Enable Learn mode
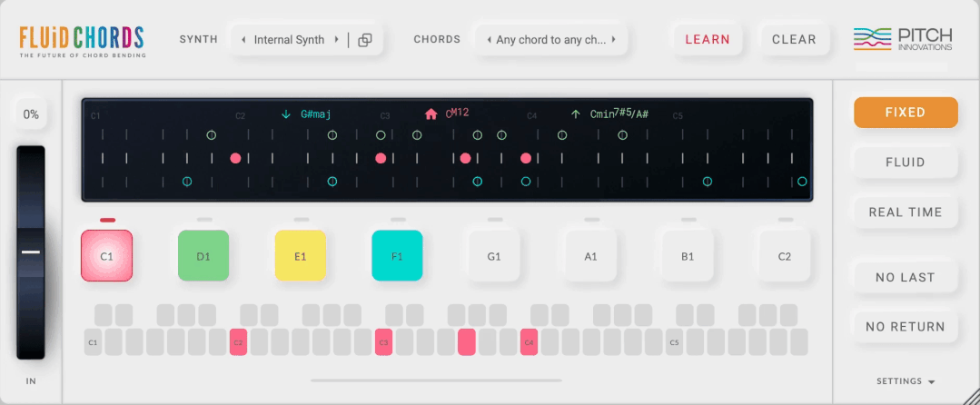The width and height of the screenshot is (980, 405). (x=708, y=39)
